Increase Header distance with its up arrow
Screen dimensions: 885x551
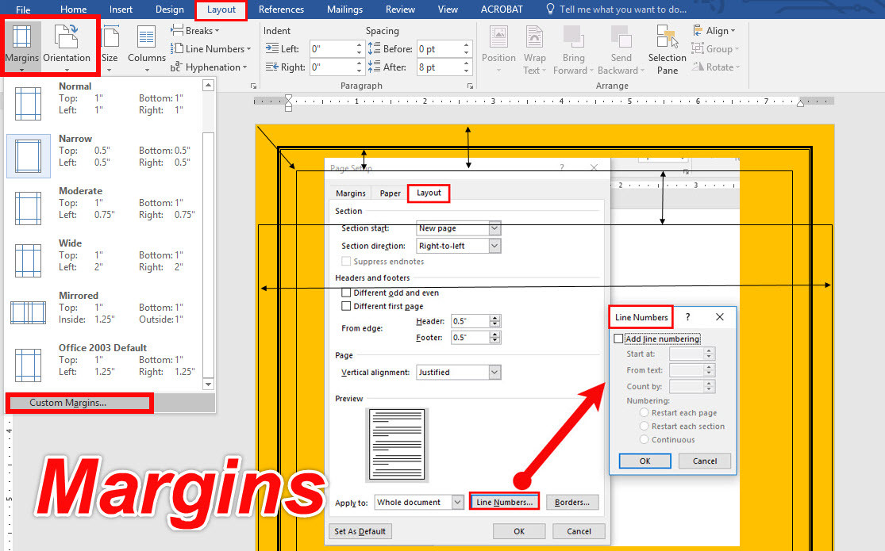click(494, 318)
